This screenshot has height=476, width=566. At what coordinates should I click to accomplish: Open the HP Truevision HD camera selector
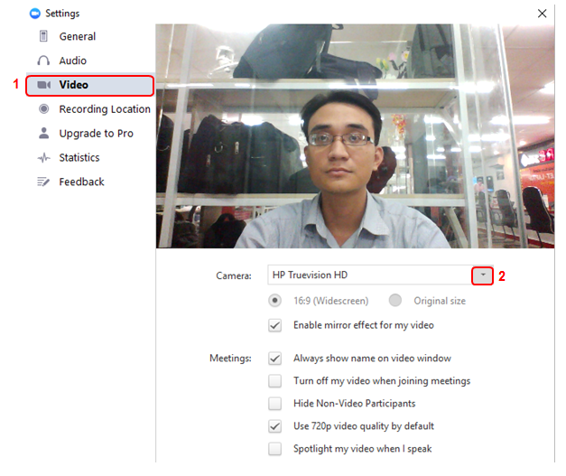pyautogui.click(x=370, y=275)
